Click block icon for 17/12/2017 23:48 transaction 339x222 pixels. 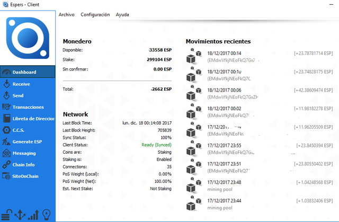click(194, 185)
